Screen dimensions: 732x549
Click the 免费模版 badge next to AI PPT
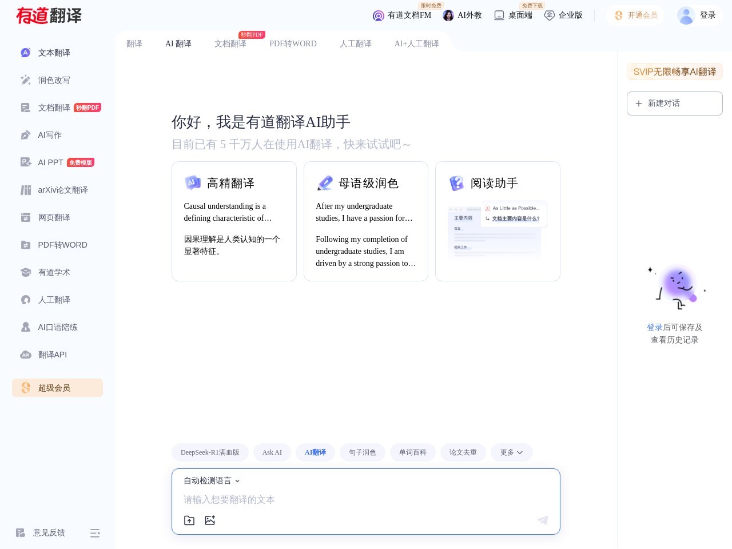(x=81, y=162)
